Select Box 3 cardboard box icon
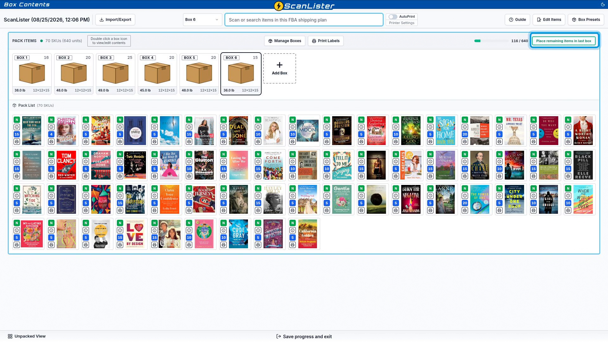This screenshot has height=342, width=608. (116, 73)
